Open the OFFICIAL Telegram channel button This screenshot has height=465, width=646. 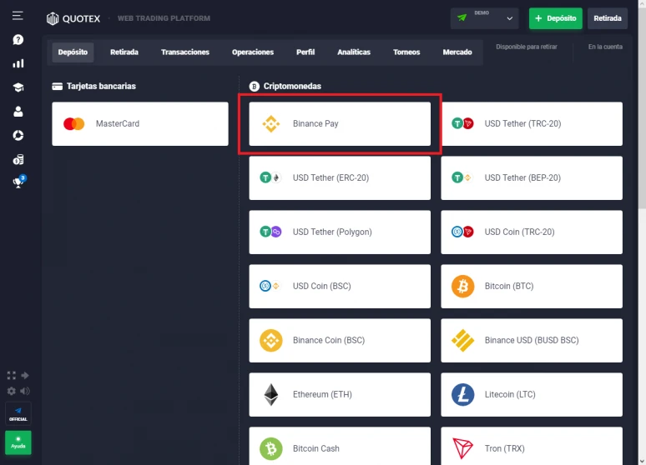pos(18,413)
